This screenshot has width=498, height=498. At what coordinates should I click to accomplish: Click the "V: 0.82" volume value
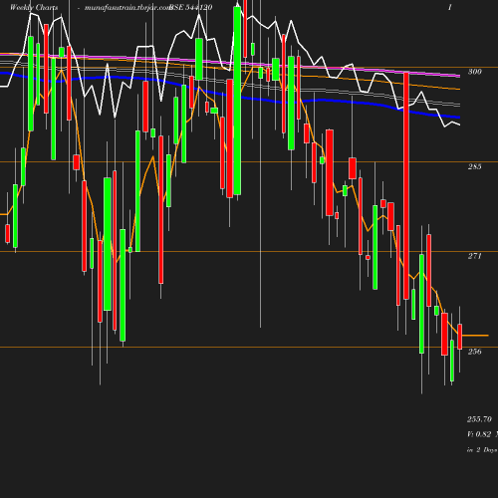[x=479, y=434]
